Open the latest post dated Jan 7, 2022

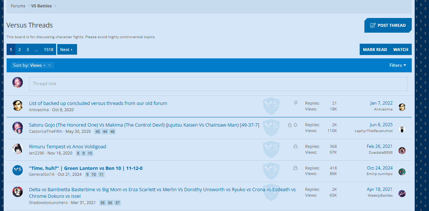[381, 103]
